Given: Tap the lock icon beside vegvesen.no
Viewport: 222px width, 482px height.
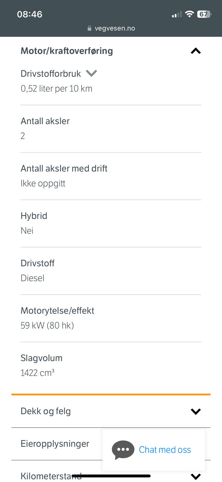Looking at the screenshot, I should (x=89, y=28).
